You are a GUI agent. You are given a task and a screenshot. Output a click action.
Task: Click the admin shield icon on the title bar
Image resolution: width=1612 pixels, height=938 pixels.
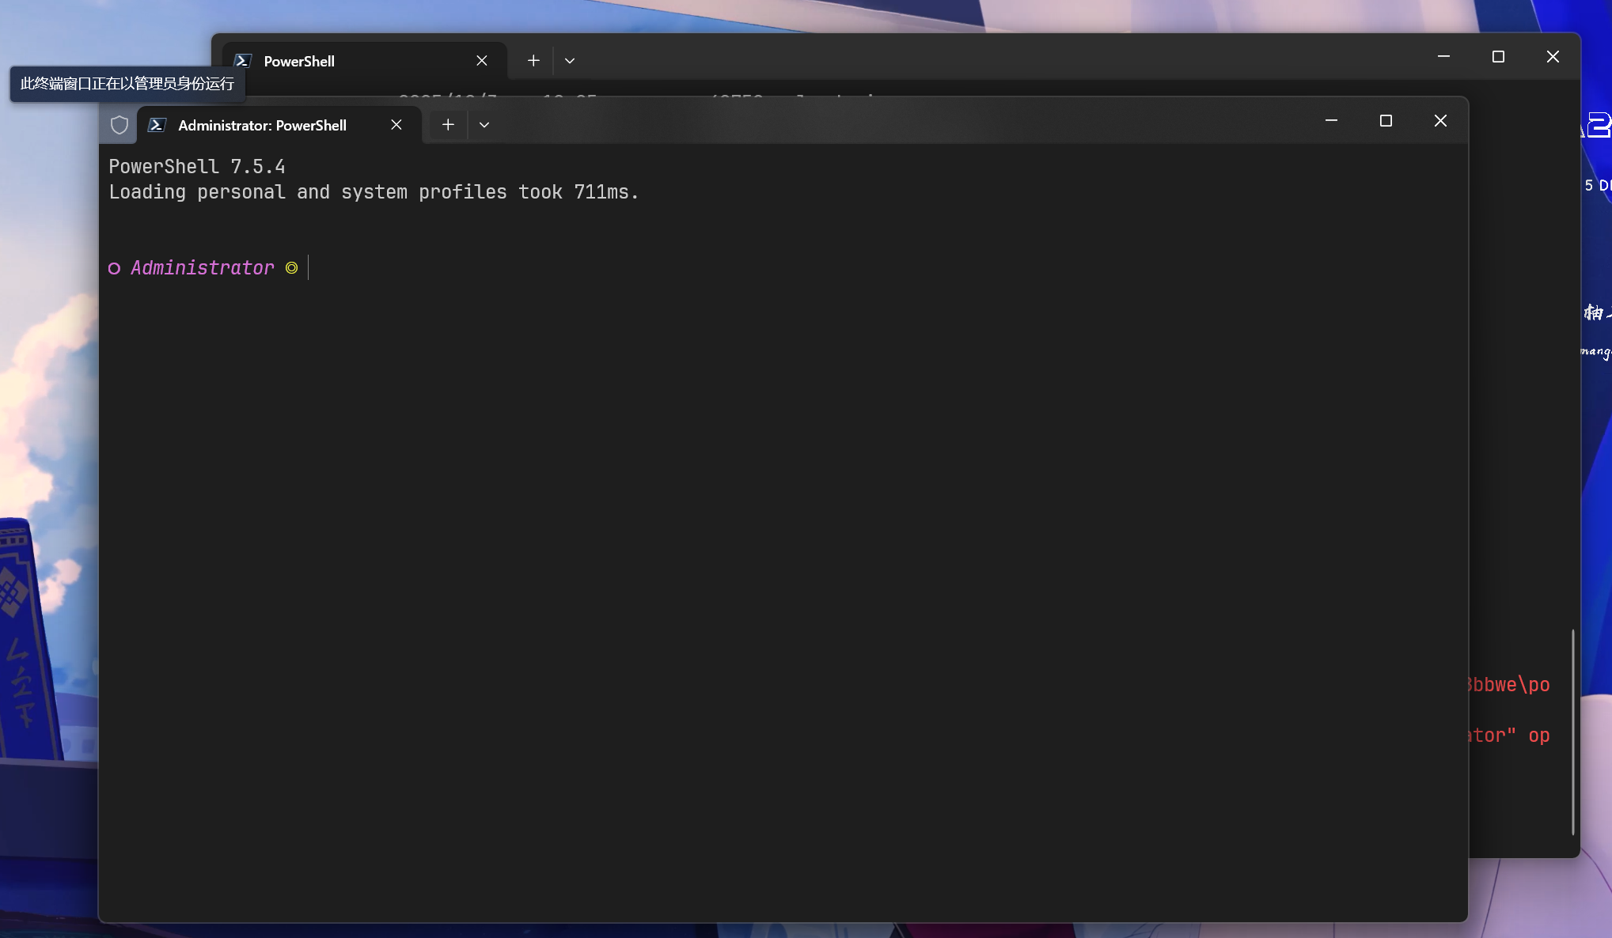click(x=119, y=125)
